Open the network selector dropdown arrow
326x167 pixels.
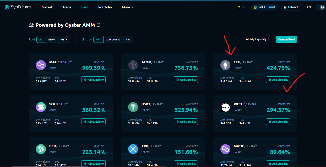244,7
